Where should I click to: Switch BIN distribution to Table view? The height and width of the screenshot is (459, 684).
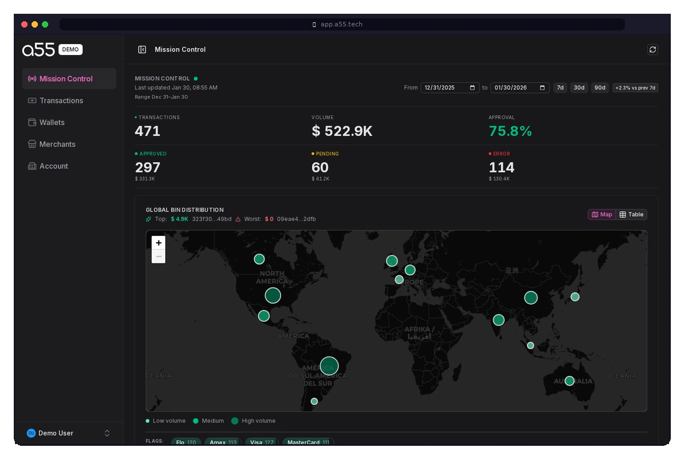click(631, 215)
